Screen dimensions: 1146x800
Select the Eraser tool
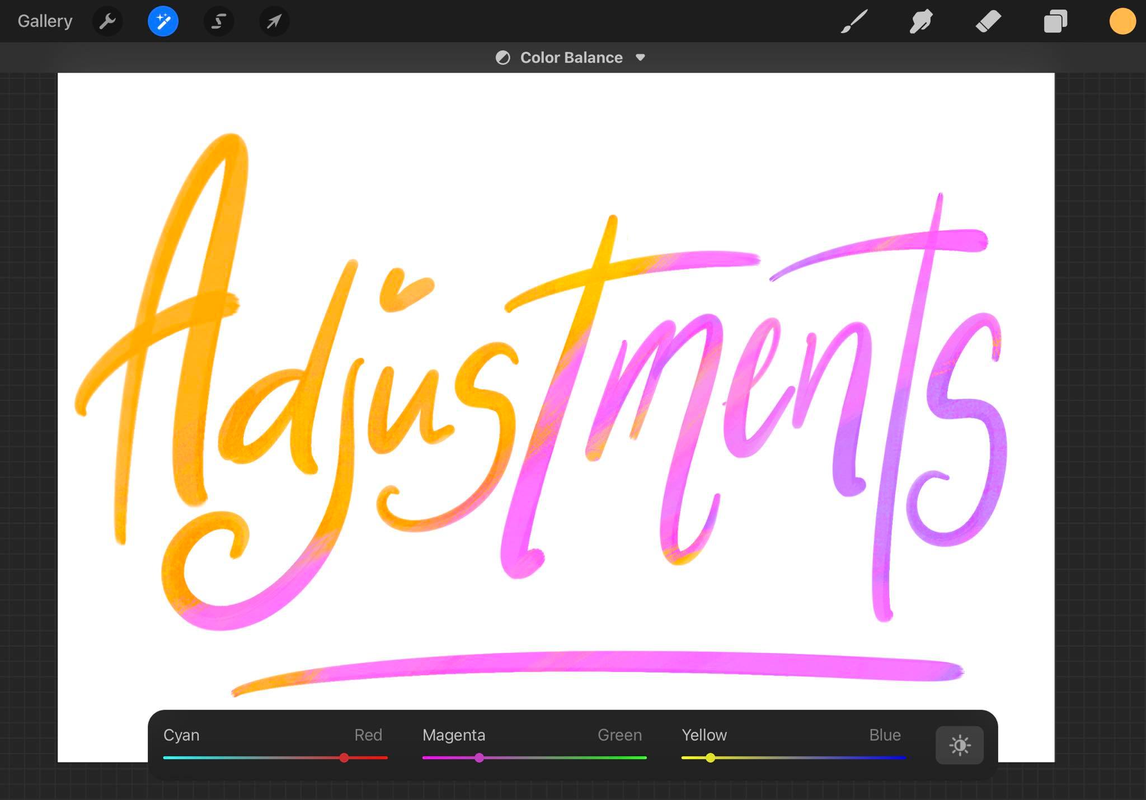[988, 21]
